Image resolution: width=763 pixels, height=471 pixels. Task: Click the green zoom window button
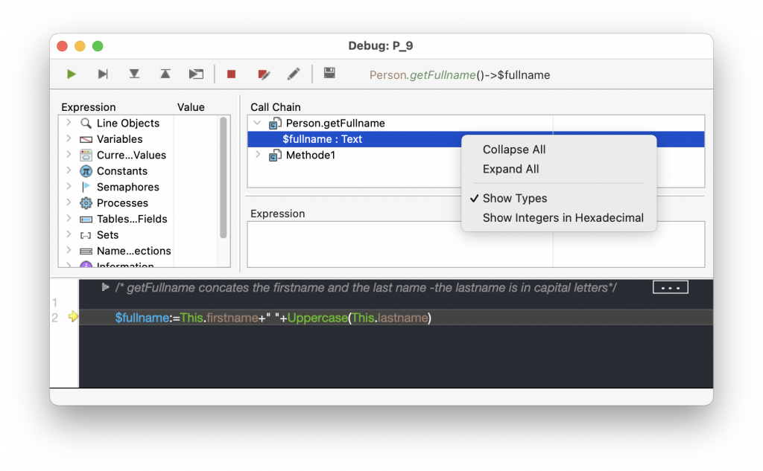[x=98, y=46]
